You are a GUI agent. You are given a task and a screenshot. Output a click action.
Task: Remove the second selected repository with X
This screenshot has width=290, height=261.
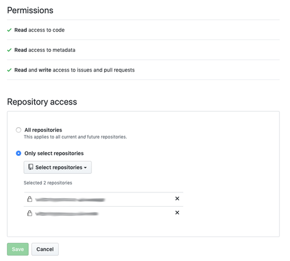point(177,213)
